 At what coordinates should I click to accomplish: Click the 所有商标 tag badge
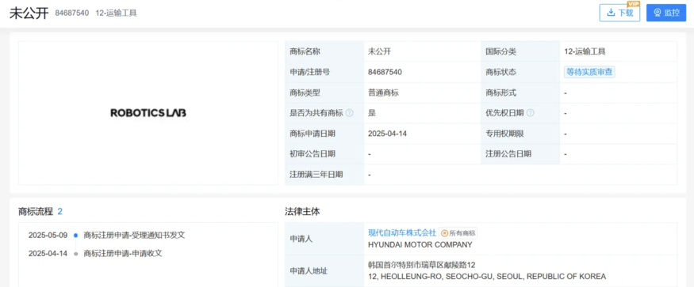click(458, 233)
